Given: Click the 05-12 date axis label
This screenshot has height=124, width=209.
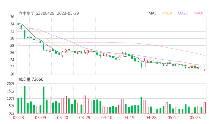Looking at the screenshot, I should [173, 118].
